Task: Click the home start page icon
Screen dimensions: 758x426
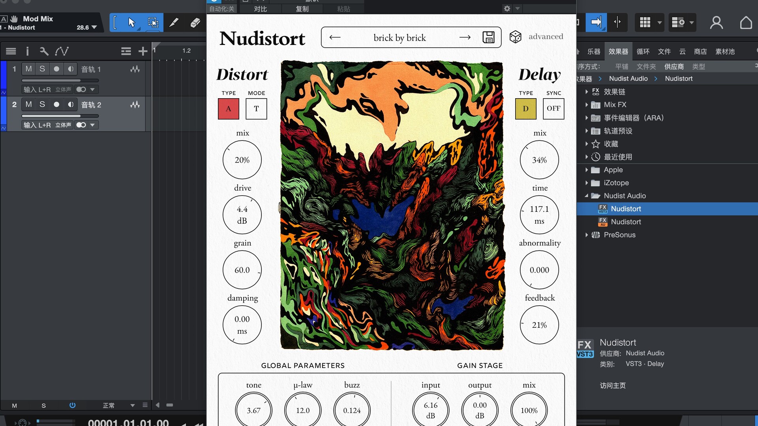Action: pyautogui.click(x=746, y=22)
